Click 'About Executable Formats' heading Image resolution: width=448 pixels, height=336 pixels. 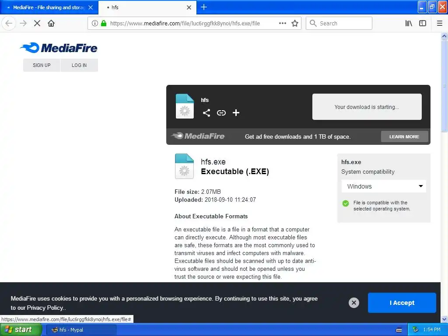pyautogui.click(x=211, y=216)
